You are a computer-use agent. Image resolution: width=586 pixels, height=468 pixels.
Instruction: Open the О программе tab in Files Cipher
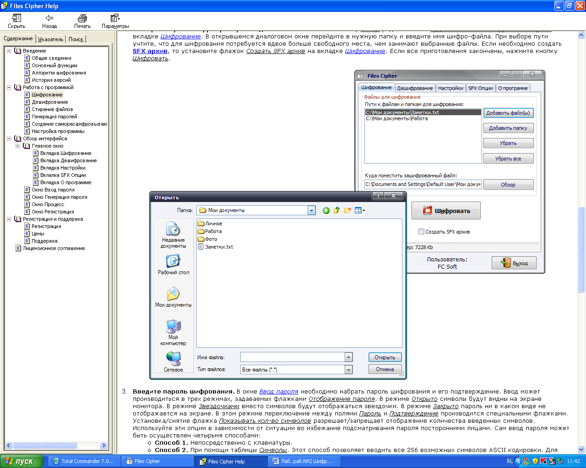click(513, 88)
